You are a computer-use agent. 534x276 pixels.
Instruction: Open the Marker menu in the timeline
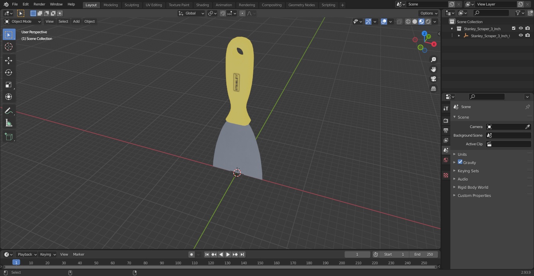pyautogui.click(x=79, y=254)
